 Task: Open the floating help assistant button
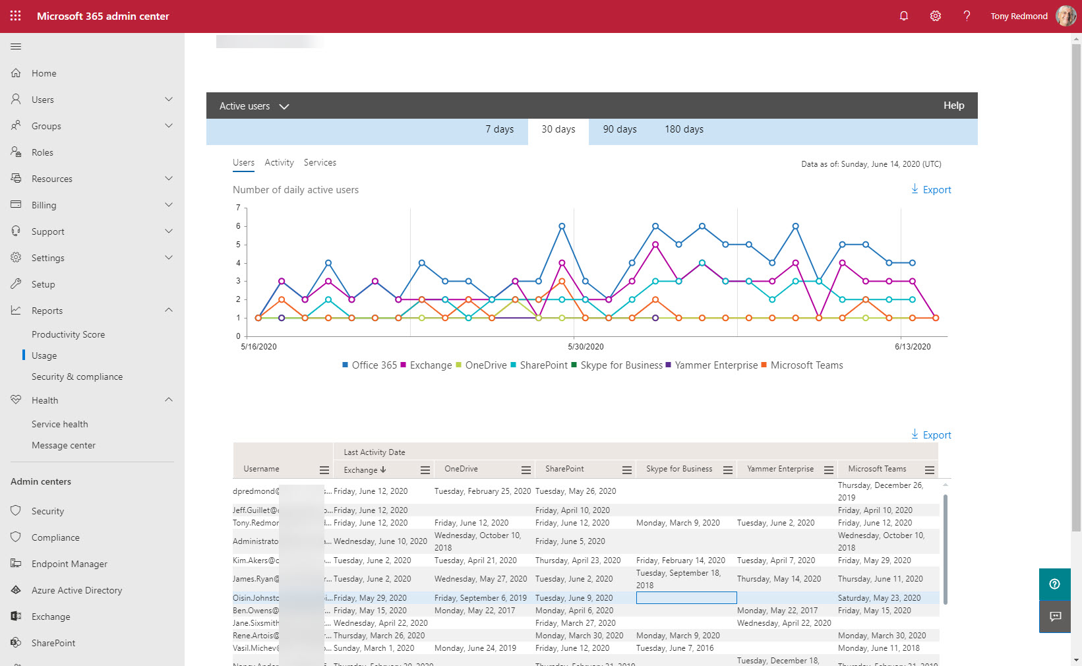[1055, 584]
